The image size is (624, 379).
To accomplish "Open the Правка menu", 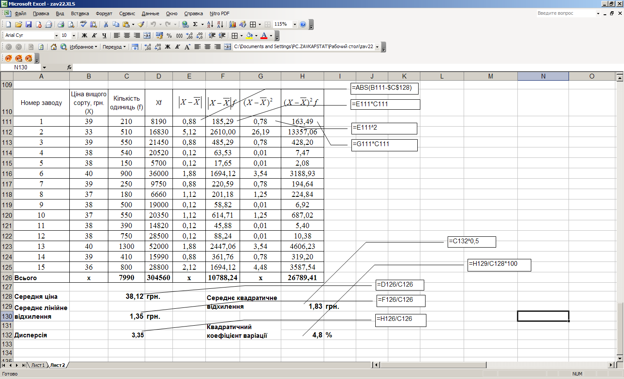I will (41, 13).
